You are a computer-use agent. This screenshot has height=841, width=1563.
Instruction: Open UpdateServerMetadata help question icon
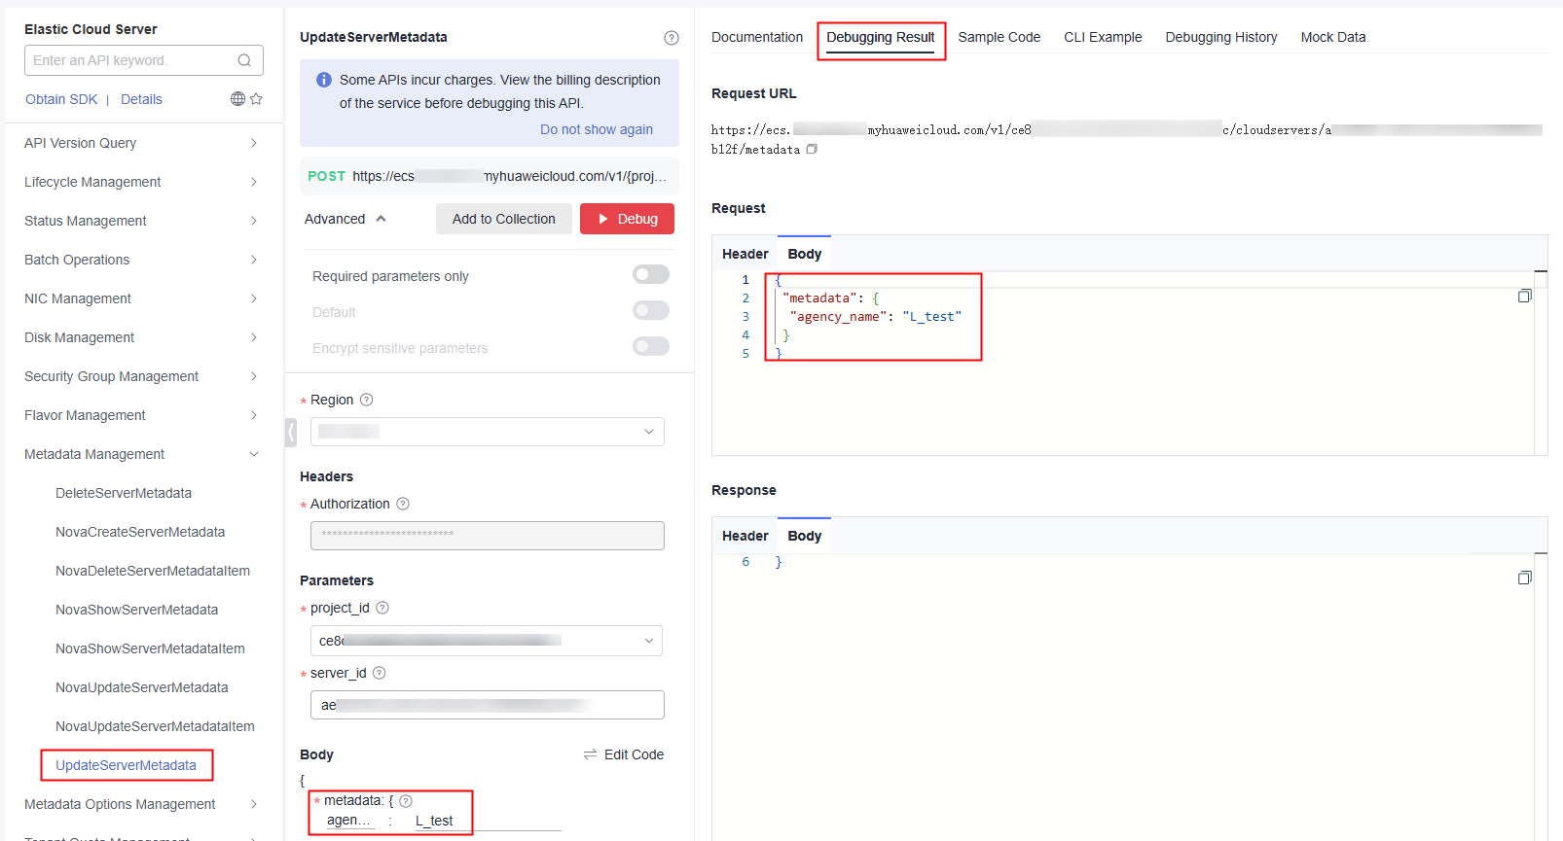(x=672, y=38)
